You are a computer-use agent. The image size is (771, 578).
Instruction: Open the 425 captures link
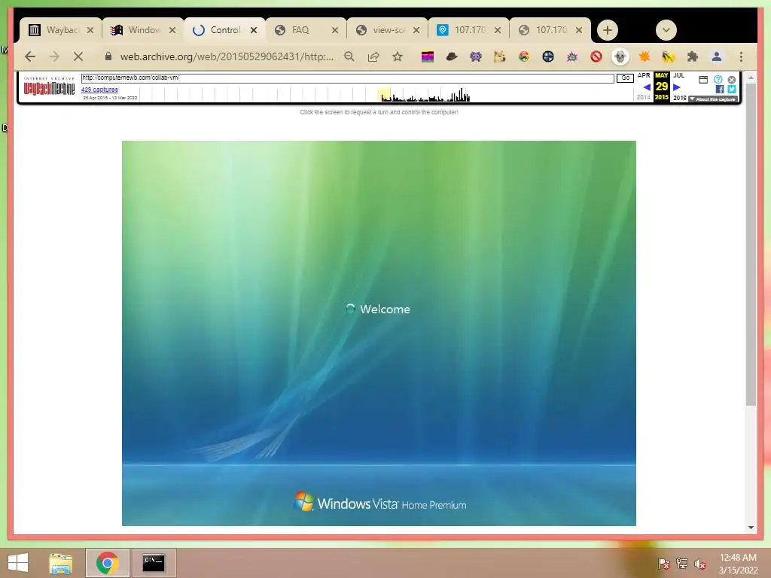click(x=99, y=90)
